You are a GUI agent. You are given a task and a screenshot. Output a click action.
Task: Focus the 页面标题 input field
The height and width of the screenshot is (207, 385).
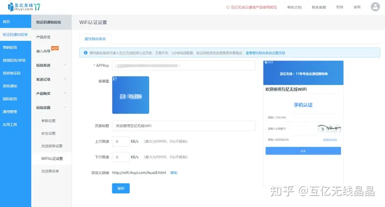click(183, 126)
